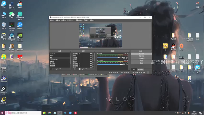
Task: Remove selected source with minus icon
Action: point(77,69)
